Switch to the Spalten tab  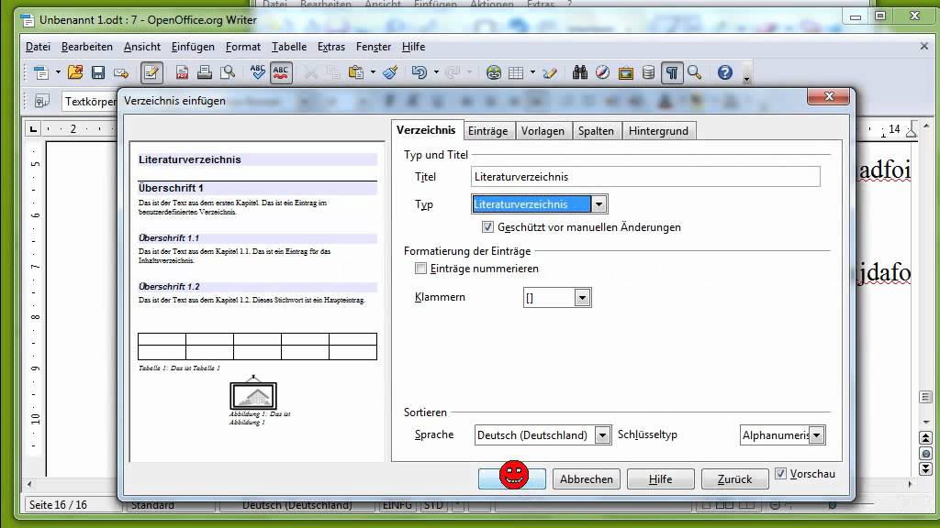tap(596, 131)
